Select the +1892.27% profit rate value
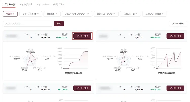This screenshot has width=190, height=102. [x=62, y=38]
